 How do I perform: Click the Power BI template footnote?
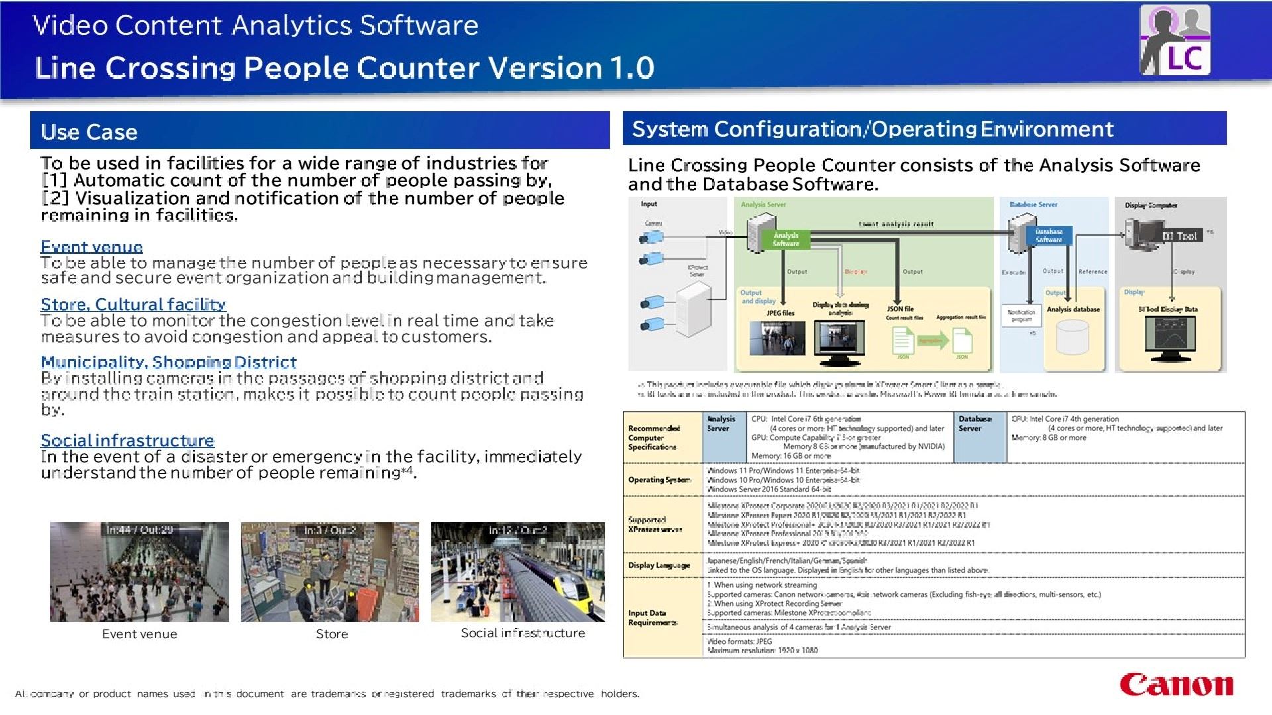[847, 394]
